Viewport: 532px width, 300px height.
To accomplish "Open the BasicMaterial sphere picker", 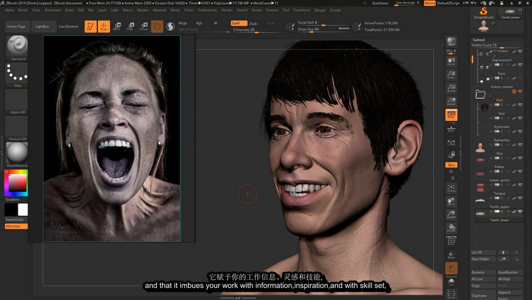I will click(x=17, y=155).
